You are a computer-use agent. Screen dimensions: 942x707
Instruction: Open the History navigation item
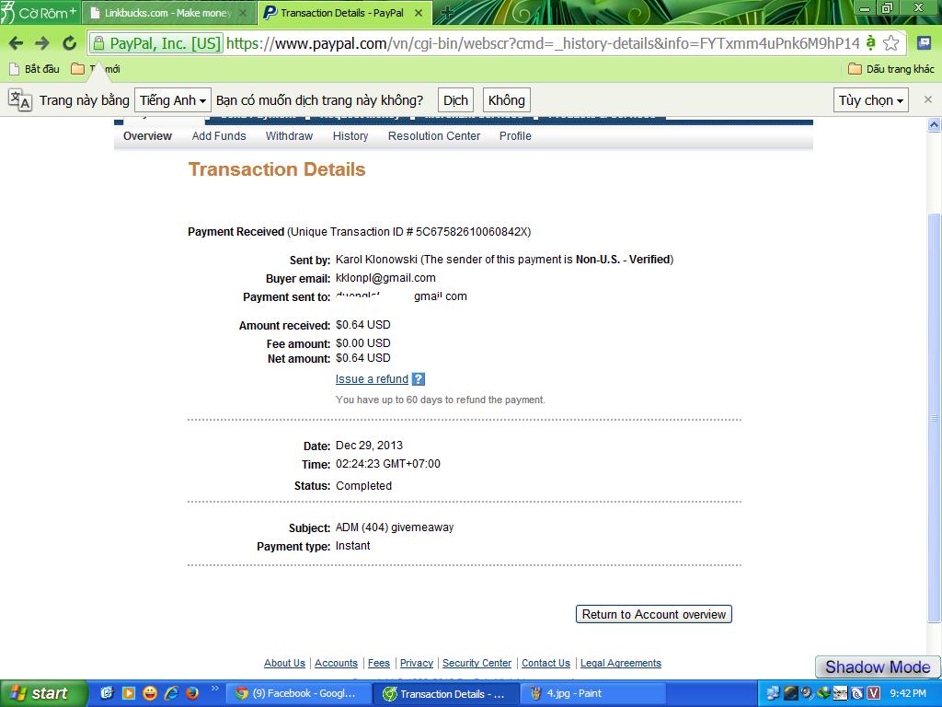(350, 136)
